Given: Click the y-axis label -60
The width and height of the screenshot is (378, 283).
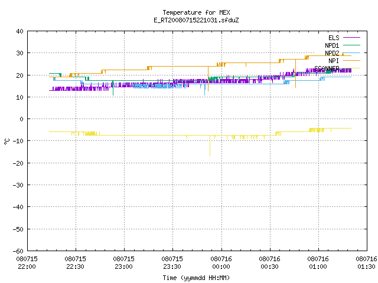Looking at the screenshot, I should coord(18,251).
